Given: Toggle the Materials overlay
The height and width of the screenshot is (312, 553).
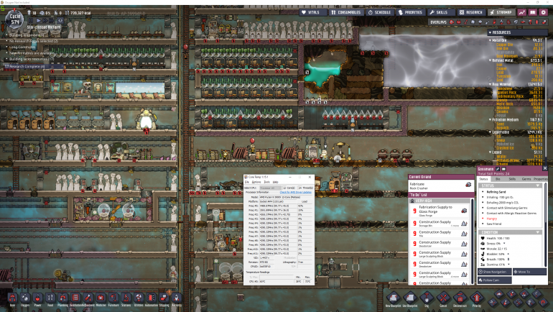Looking at the screenshot, I should (x=473, y=22).
